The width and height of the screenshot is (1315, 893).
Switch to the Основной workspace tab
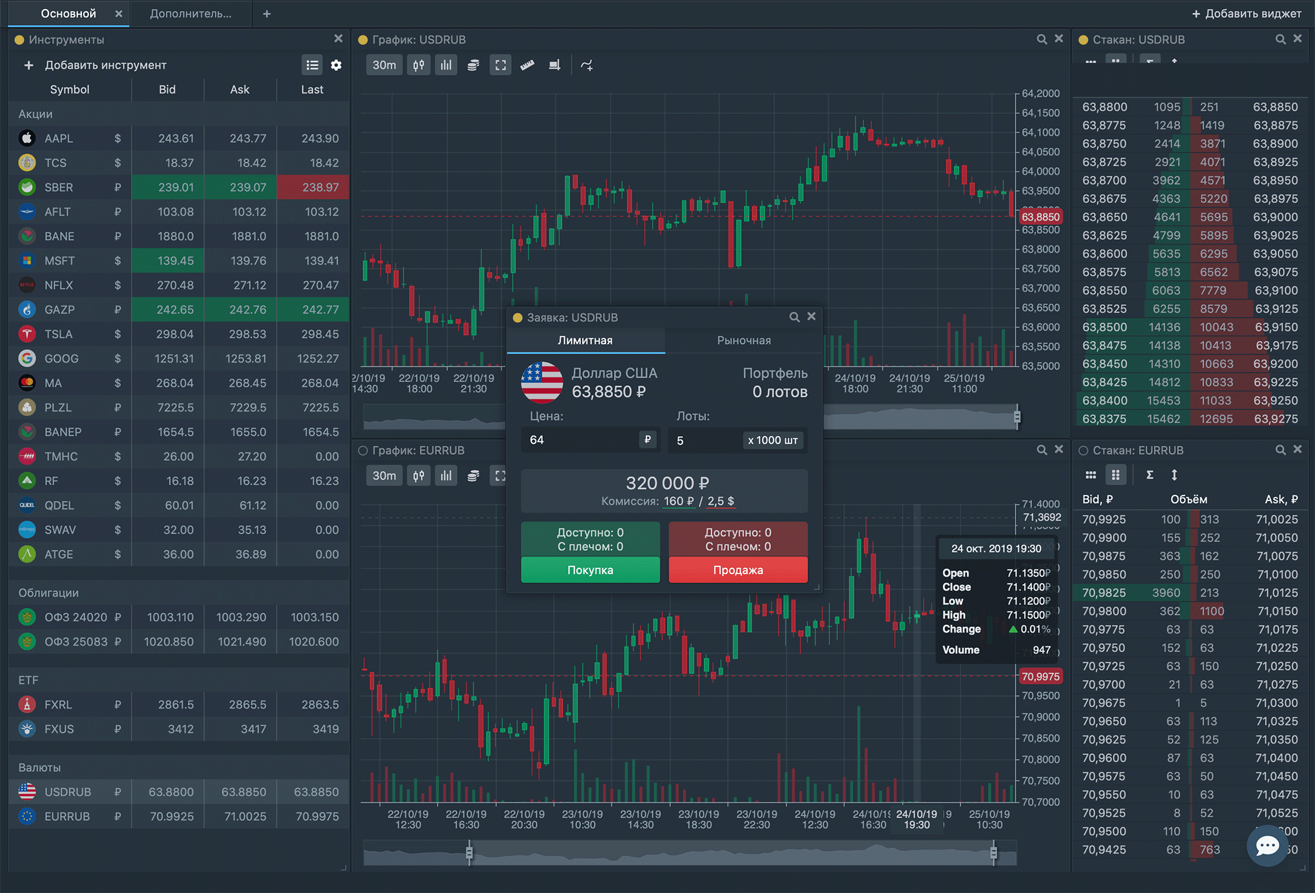tap(68, 14)
